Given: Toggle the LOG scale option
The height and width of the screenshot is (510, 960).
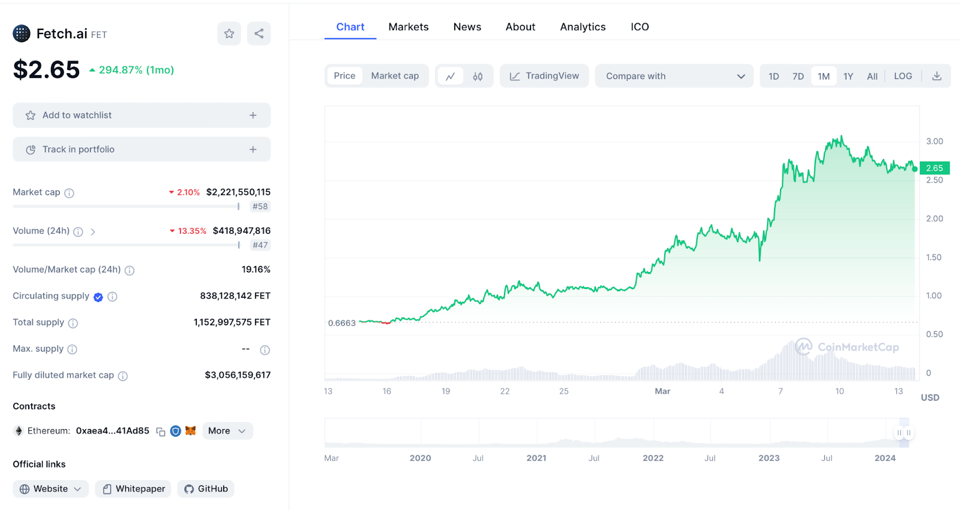Looking at the screenshot, I should coord(903,76).
